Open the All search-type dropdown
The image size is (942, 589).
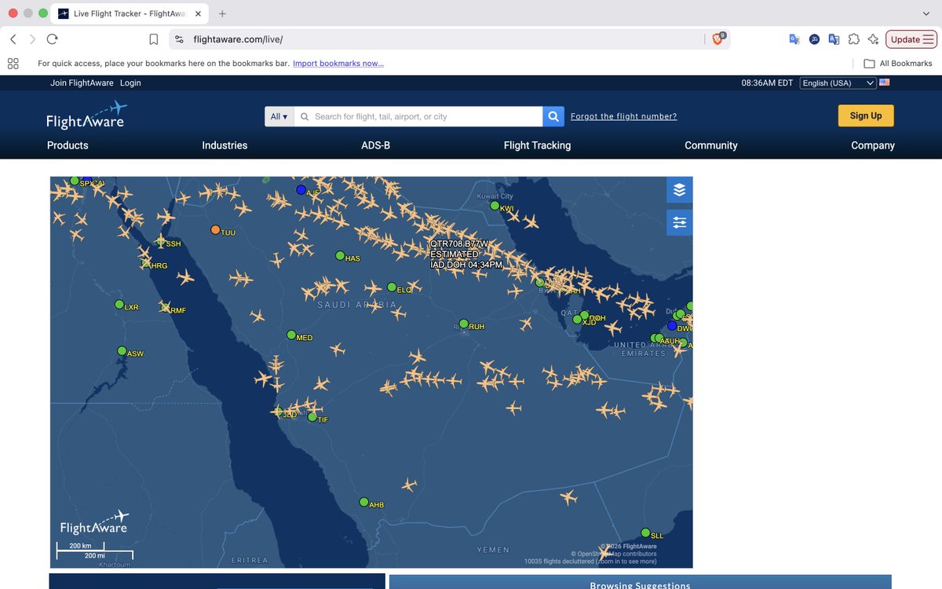[279, 116]
